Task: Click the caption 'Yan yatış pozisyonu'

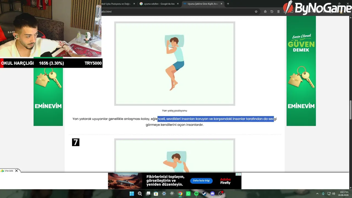Action: click(175, 111)
